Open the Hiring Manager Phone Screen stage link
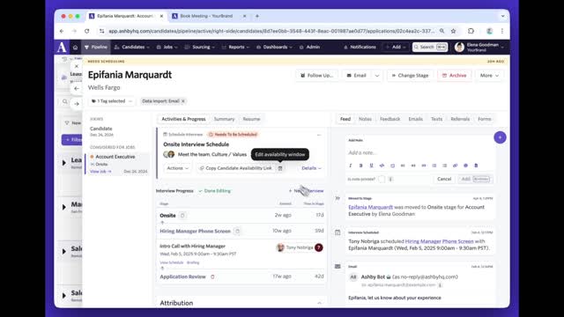The height and width of the screenshot is (317, 564). (x=195, y=231)
